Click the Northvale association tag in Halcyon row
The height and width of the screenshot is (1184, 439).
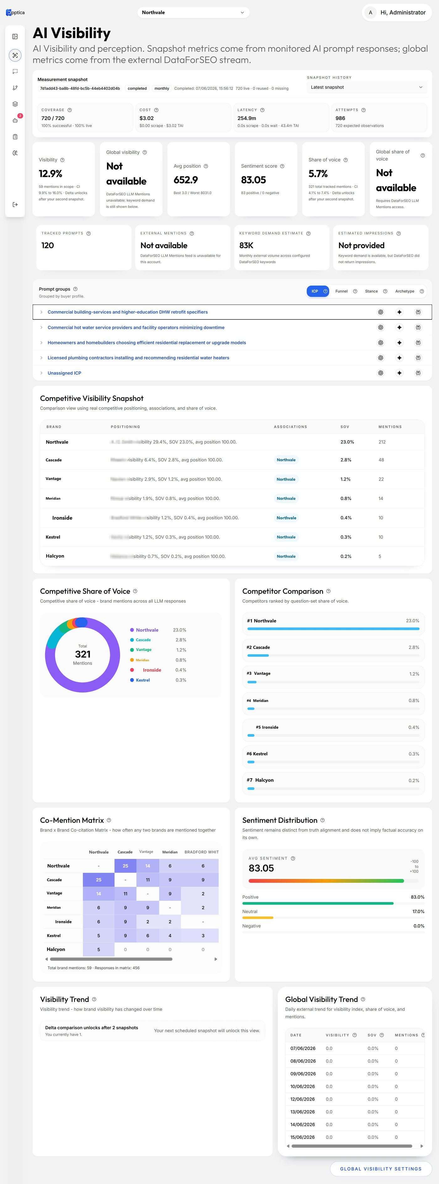[x=286, y=556]
